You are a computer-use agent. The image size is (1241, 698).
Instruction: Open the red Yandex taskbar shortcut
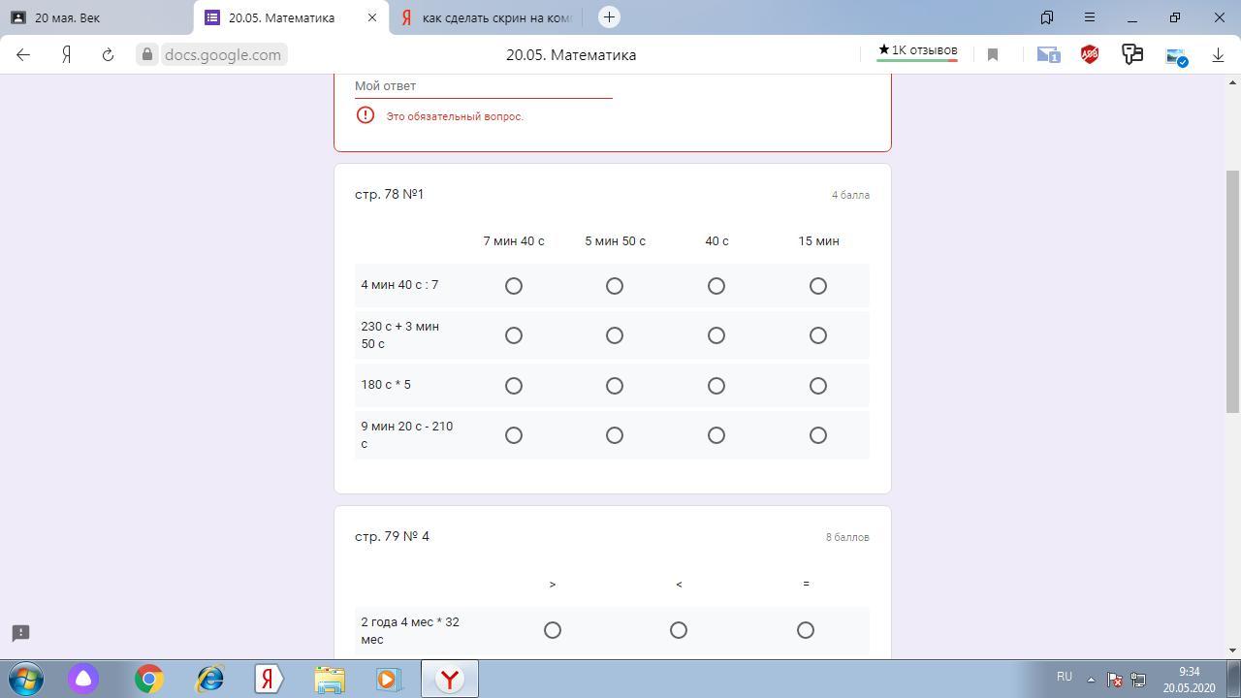[x=270, y=679]
